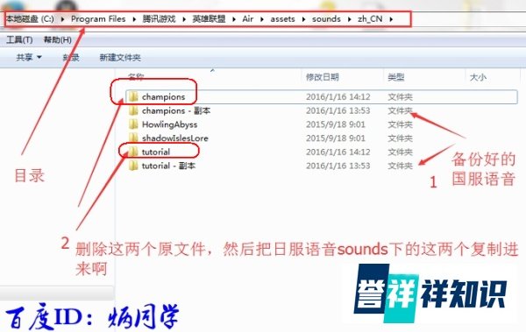Image resolution: width=526 pixels, height=332 pixels.
Task: Expand arrow after 腾讯游戏 breadcrumb
Action: click(184, 19)
